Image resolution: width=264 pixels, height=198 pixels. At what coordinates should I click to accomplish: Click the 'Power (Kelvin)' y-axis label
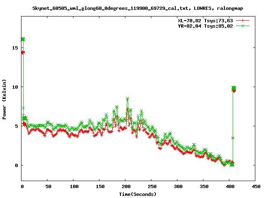point(4,99)
